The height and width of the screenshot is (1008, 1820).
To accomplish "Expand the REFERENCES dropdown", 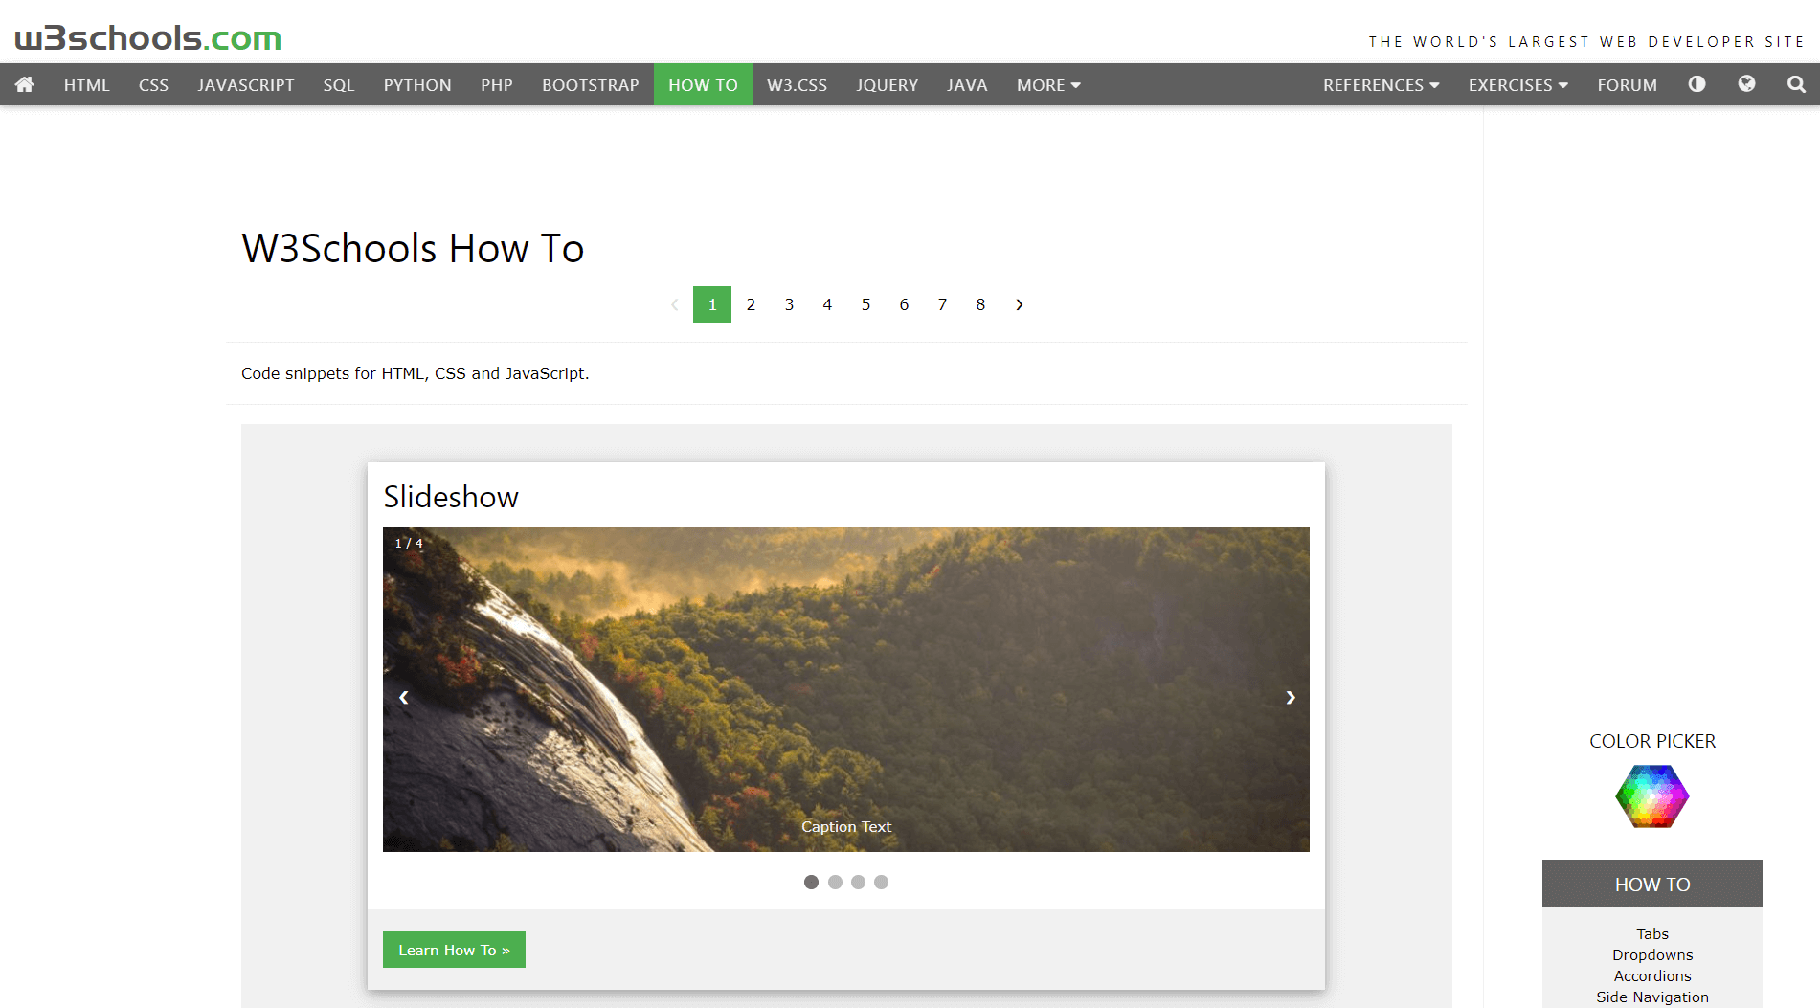I will pos(1381,84).
